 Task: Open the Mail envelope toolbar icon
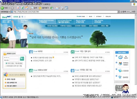pyautogui.click(x=57, y=8)
